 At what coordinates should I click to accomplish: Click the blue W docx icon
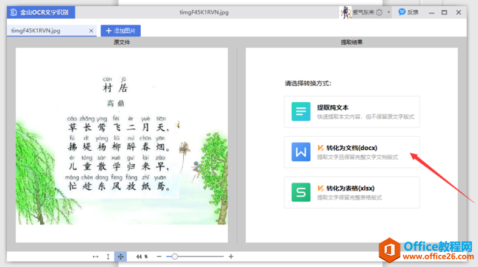301,152
